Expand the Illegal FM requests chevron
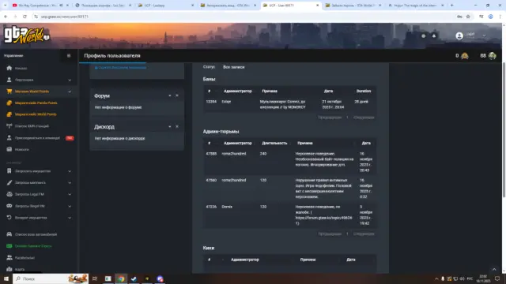The height and width of the screenshot is (284, 506). click(x=70, y=207)
